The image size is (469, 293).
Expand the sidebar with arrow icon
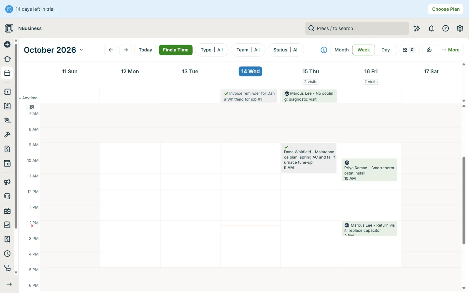pos(9,284)
